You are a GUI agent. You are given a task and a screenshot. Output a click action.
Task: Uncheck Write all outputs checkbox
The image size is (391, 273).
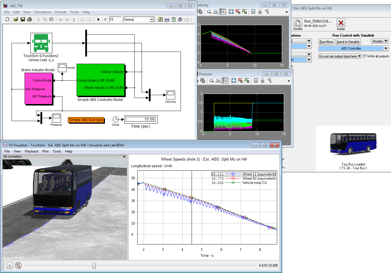[364, 56]
